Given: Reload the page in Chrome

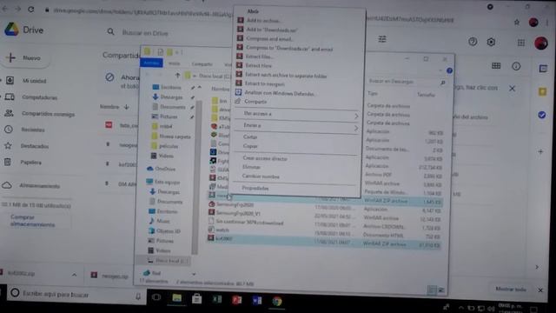Looking at the screenshot, I should point(31,10).
